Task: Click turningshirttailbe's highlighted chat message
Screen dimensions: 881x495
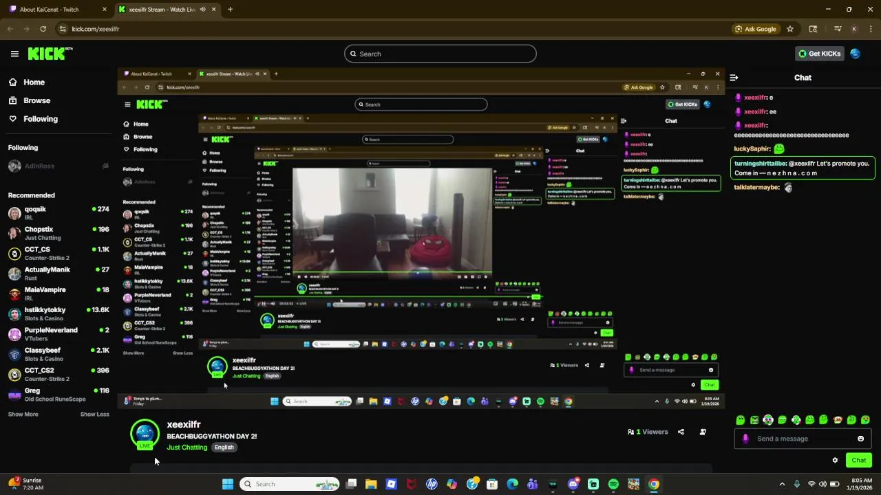Action: point(803,168)
